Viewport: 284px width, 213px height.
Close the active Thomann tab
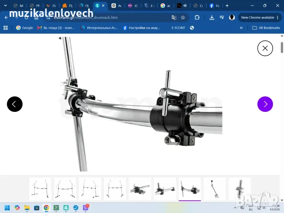[x=103, y=6]
